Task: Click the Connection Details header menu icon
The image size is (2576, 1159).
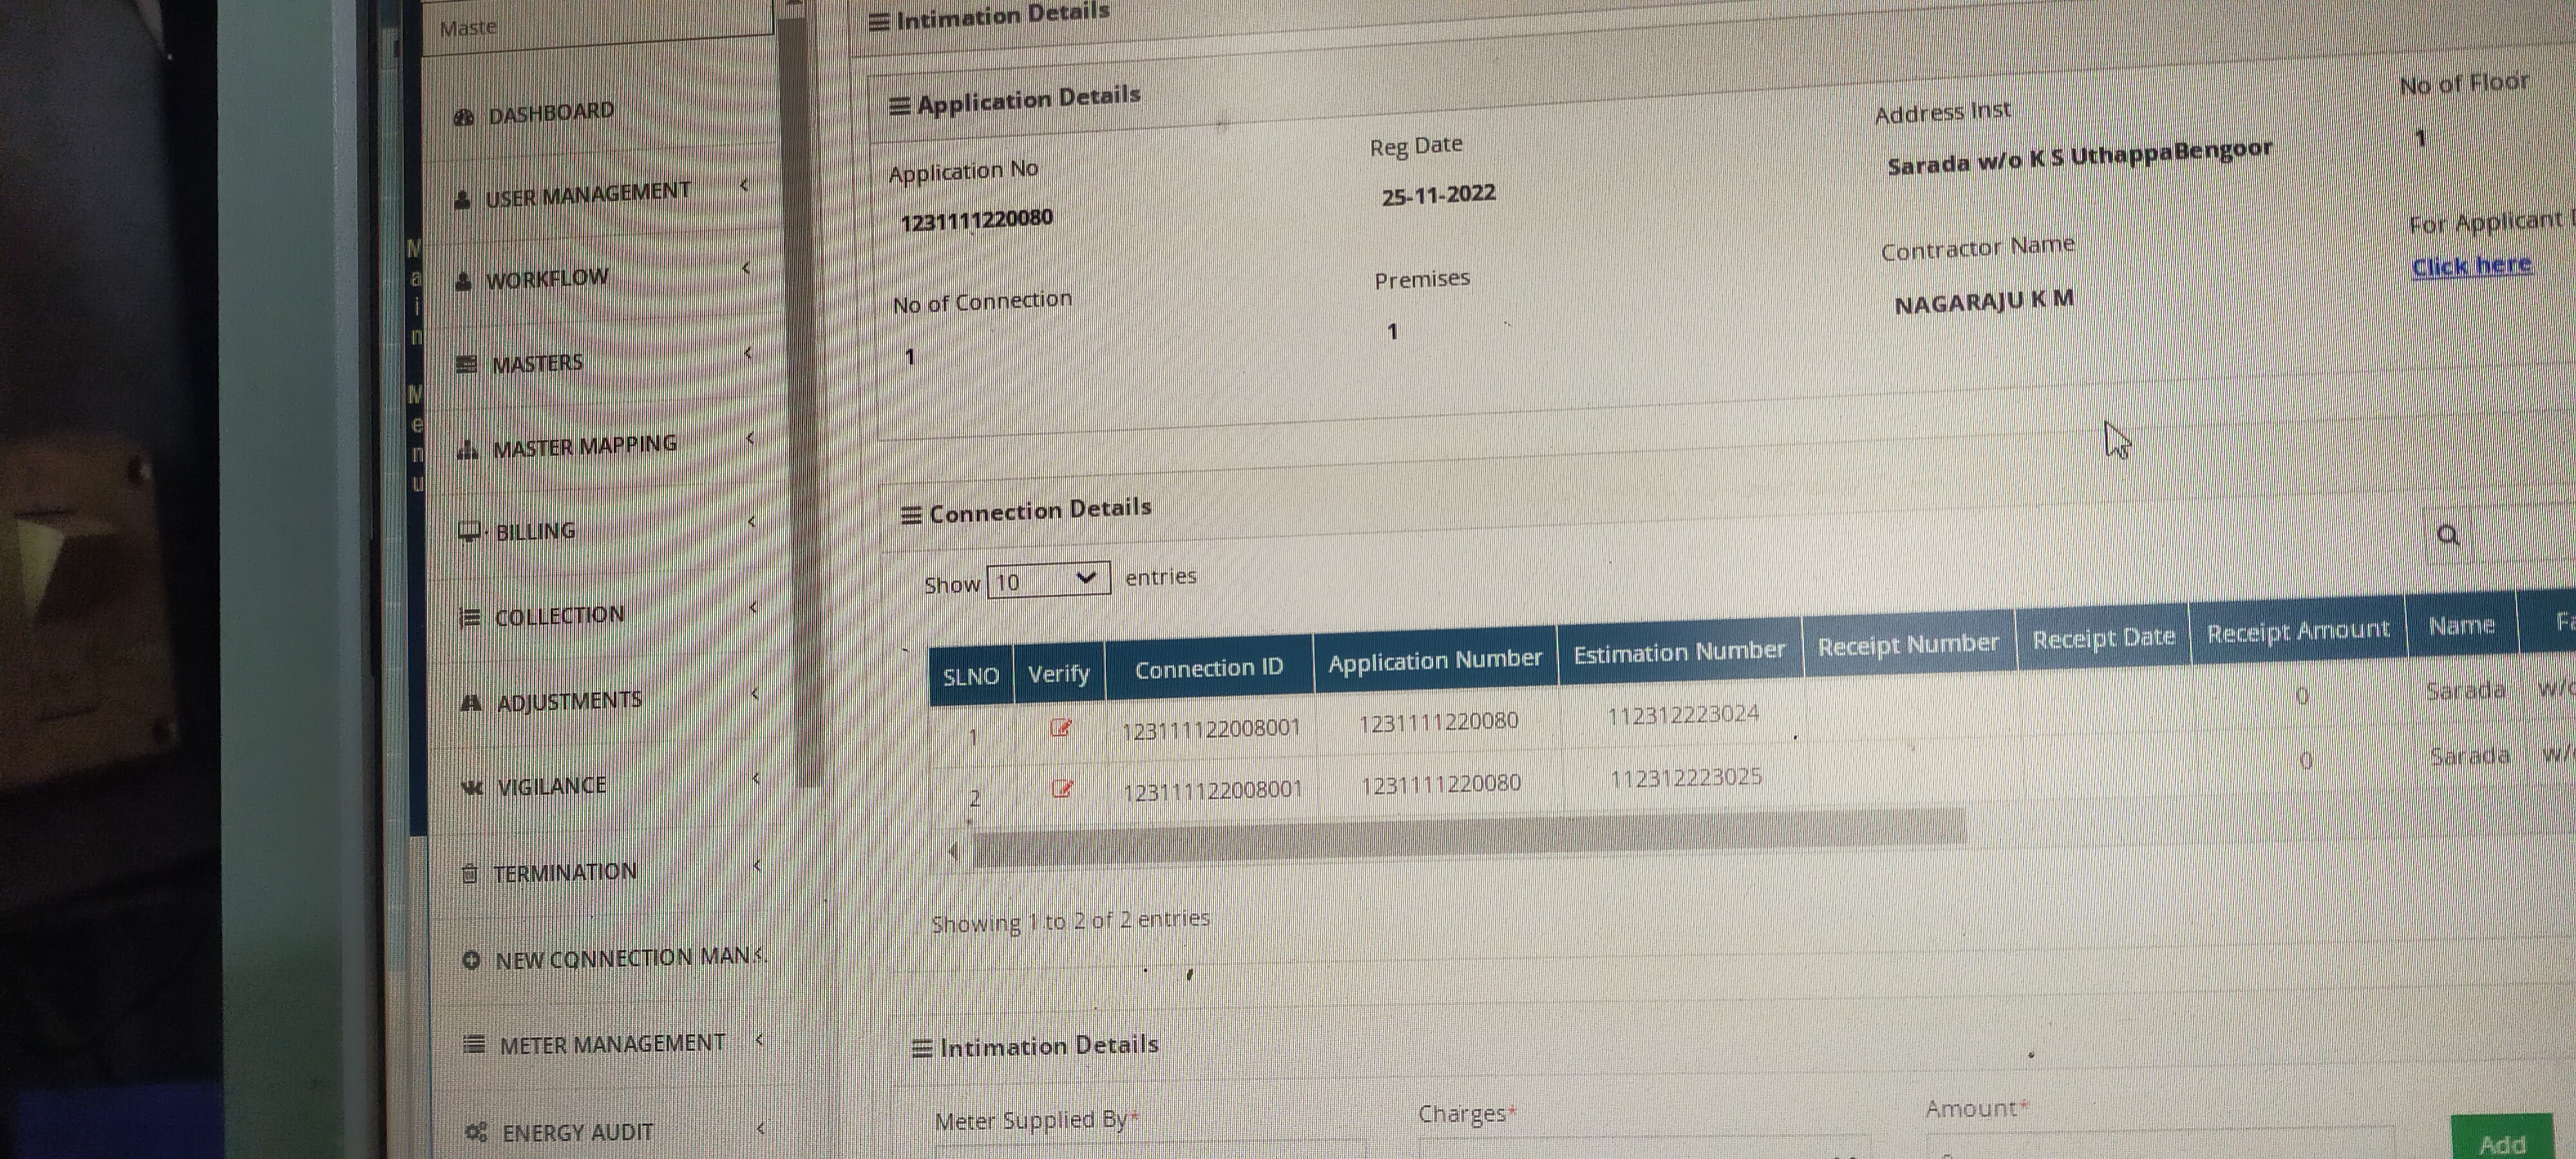Action: 911,516
